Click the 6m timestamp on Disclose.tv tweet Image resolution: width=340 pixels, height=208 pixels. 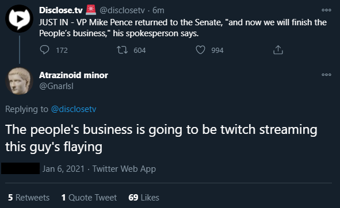pyautogui.click(x=158, y=10)
